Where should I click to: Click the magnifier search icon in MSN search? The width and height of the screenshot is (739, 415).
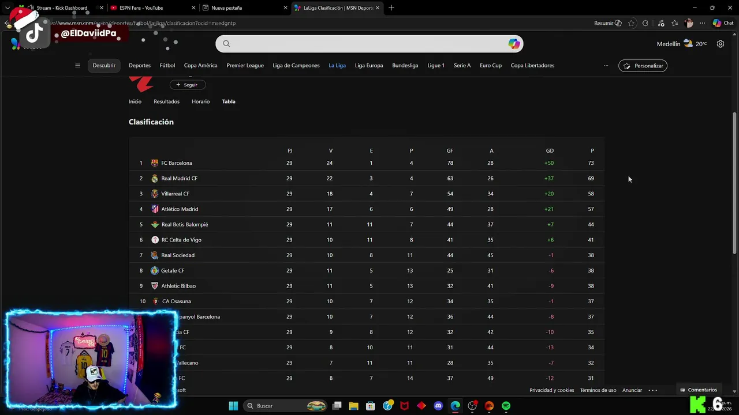[x=226, y=44]
